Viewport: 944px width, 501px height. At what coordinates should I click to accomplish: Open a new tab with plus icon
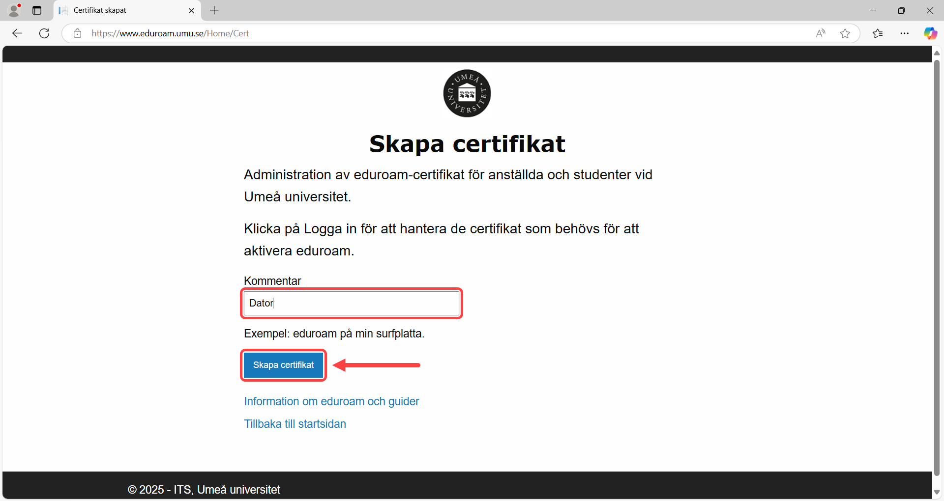tap(214, 10)
